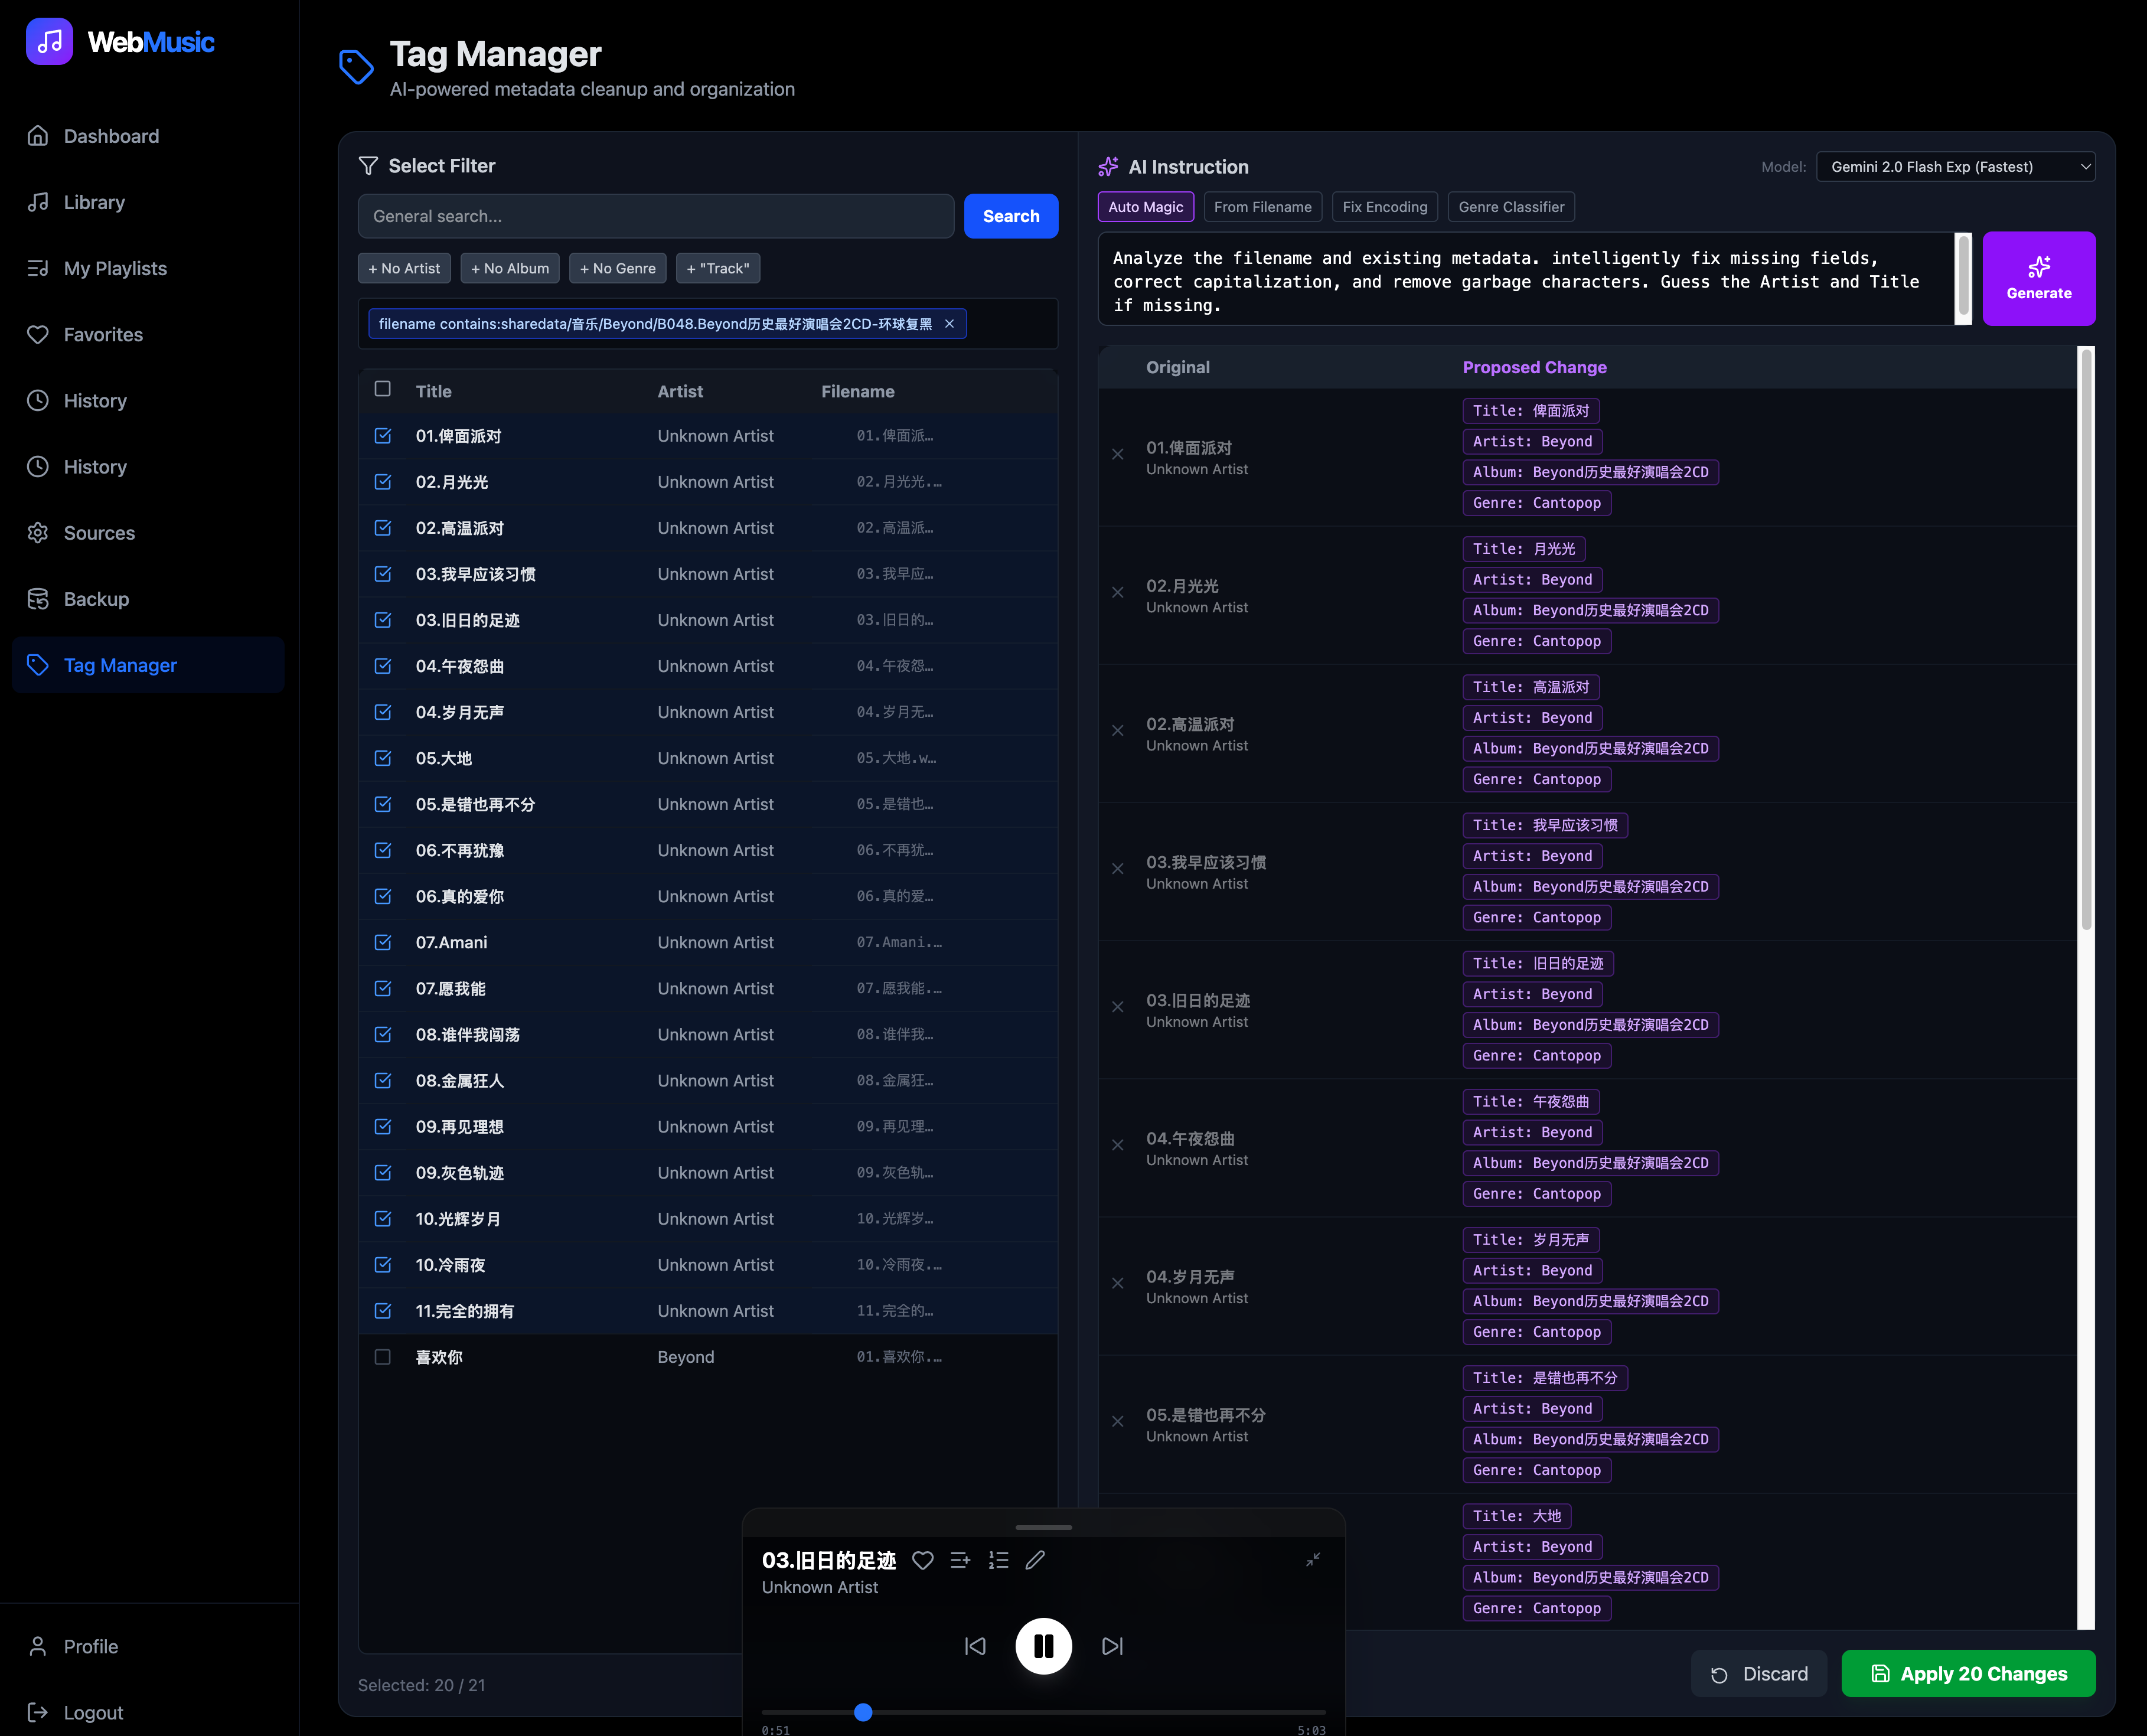The width and height of the screenshot is (2147, 1736).
Task: Click the heart favorite icon in player
Action: [922, 1560]
